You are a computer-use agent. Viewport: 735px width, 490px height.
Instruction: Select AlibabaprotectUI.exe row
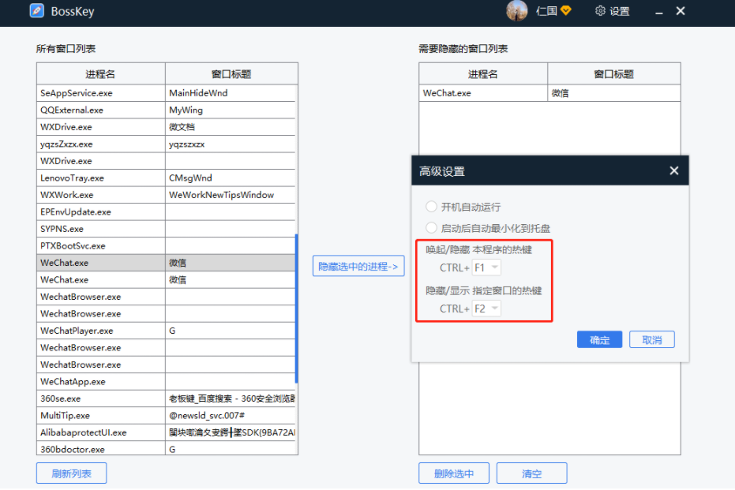[166, 432]
